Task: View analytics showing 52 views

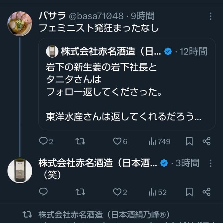Action: pos(157,192)
